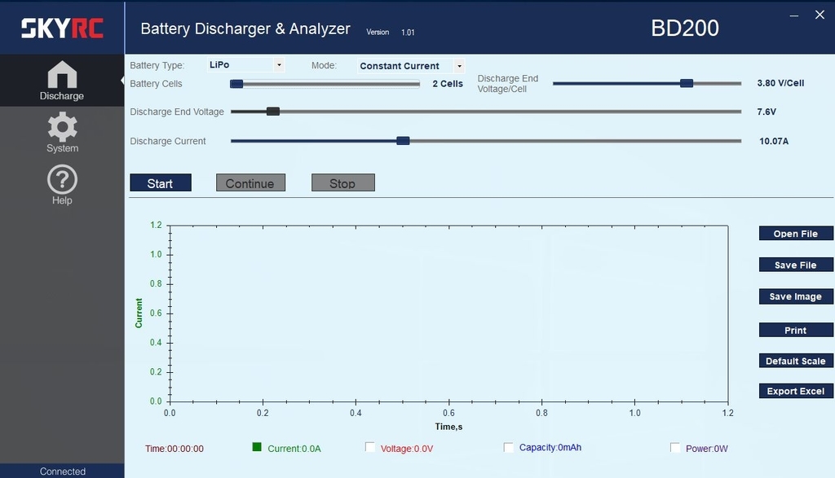Image resolution: width=835 pixels, height=478 pixels.
Task: Enable the Capacity series checkbox
Action: pos(509,447)
